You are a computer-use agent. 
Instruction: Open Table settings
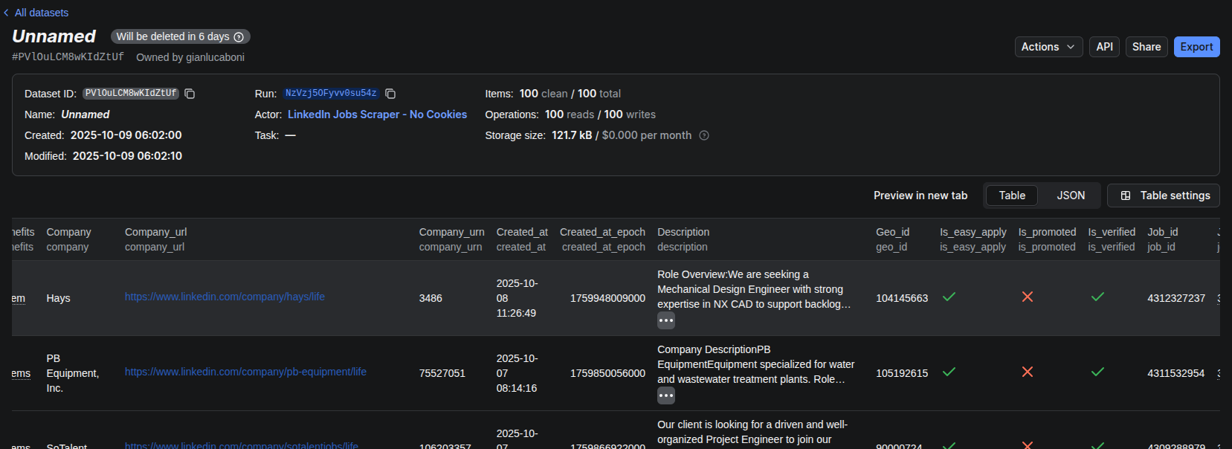(1164, 196)
